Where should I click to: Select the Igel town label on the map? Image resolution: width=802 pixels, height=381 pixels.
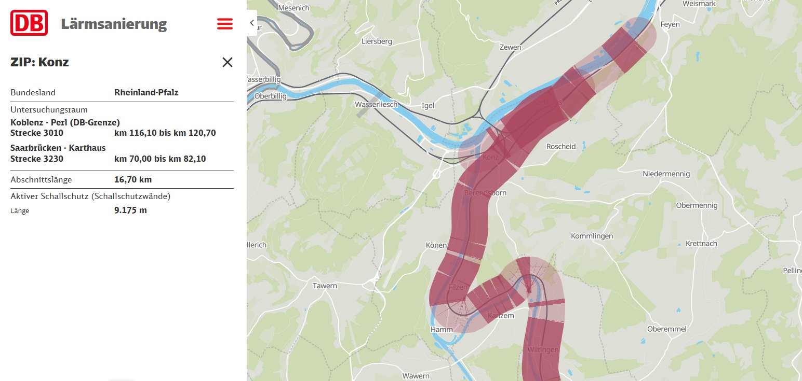pyautogui.click(x=428, y=106)
